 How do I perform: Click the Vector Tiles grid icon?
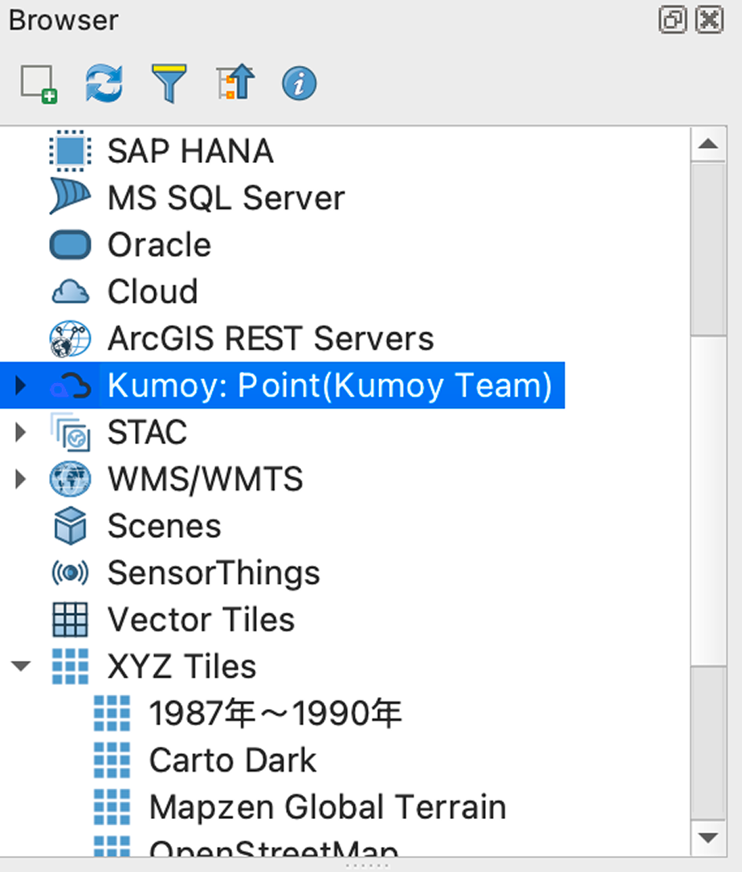click(x=70, y=619)
